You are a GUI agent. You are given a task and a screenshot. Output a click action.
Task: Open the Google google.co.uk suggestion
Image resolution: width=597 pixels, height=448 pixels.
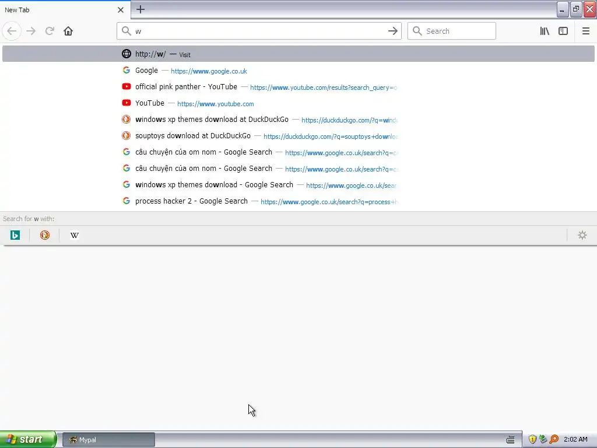(x=298, y=71)
